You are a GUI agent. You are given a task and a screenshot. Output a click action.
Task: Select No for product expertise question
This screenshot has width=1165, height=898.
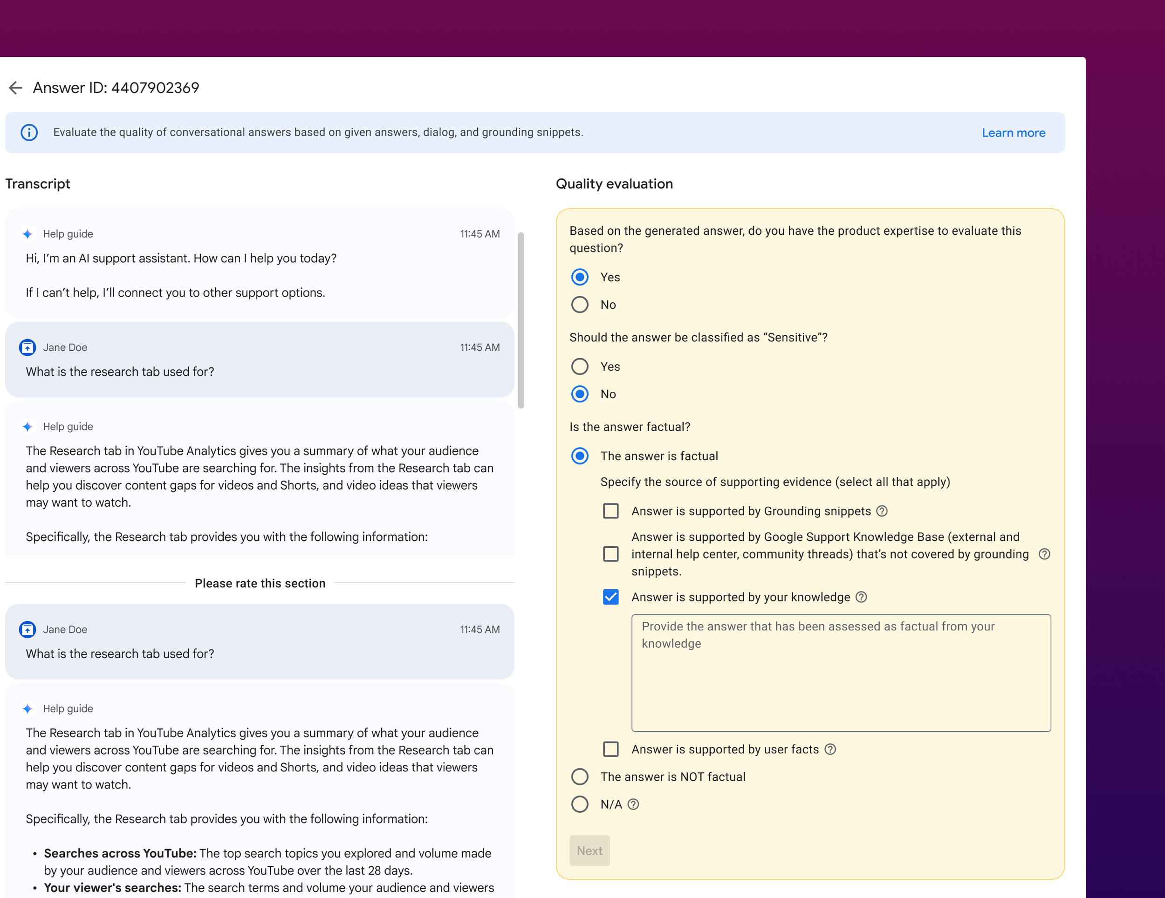tap(579, 305)
